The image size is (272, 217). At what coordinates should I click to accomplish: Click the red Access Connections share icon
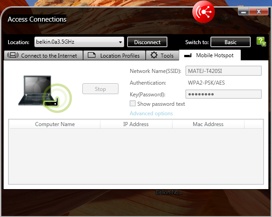point(204,12)
